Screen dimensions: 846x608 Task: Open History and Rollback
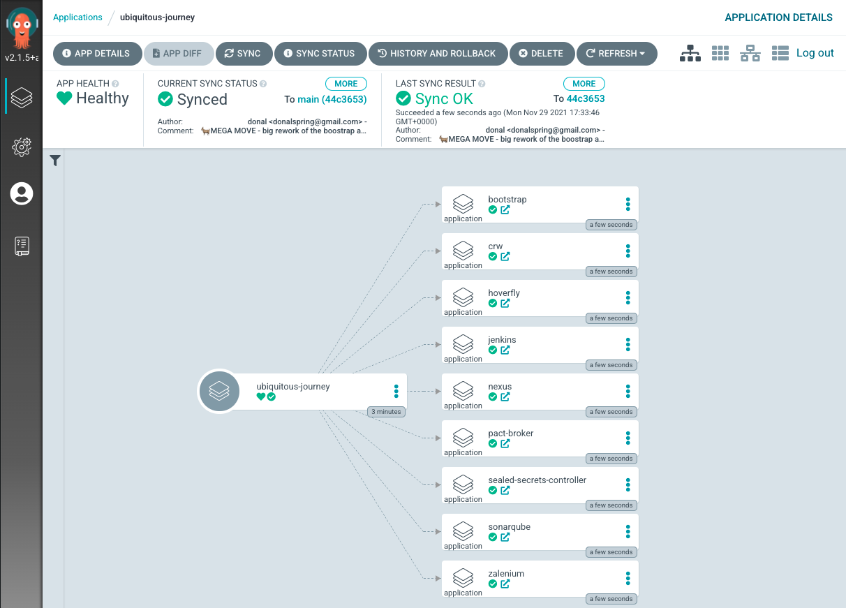[438, 53]
